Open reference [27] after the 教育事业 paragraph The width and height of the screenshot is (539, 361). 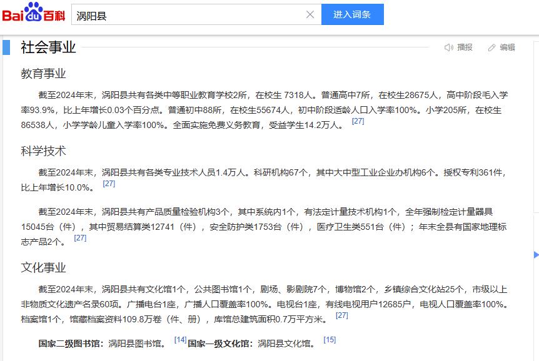pos(358,121)
